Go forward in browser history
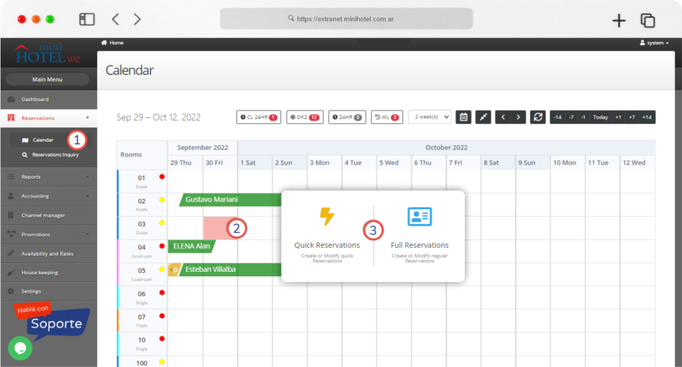Viewport: 682px width, 367px height. pyautogui.click(x=137, y=19)
